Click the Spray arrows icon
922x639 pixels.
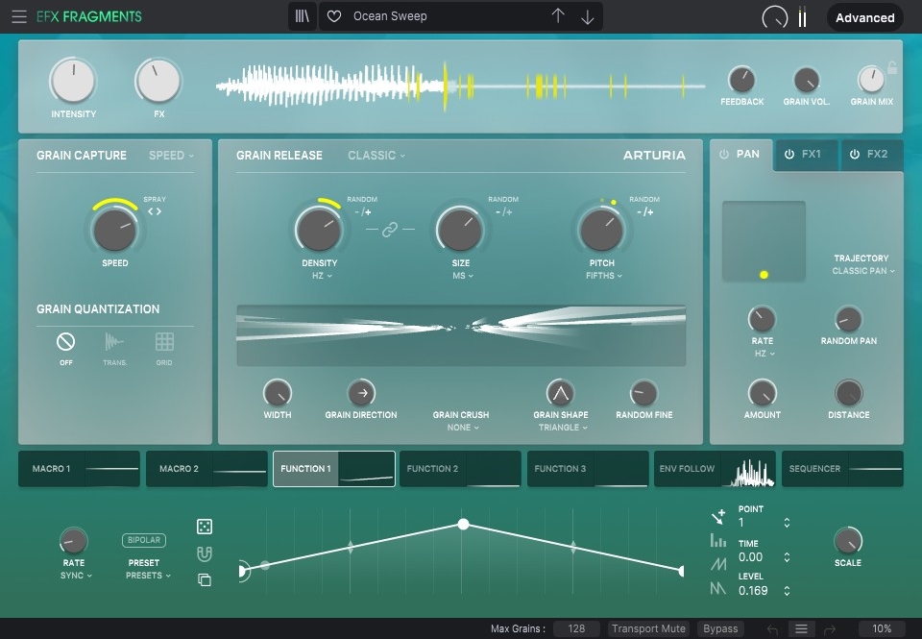155,211
